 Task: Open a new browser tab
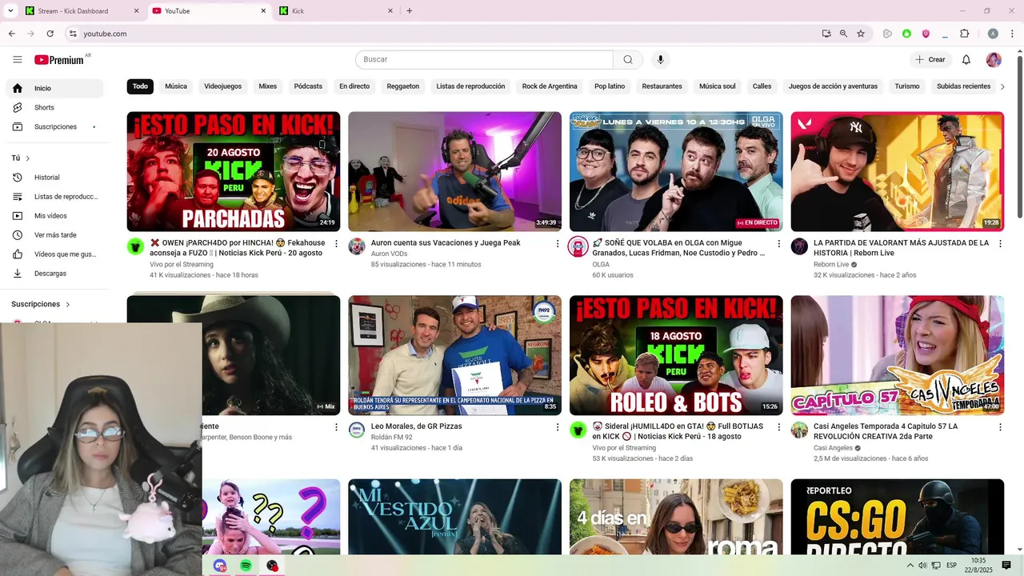[x=410, y=11]
